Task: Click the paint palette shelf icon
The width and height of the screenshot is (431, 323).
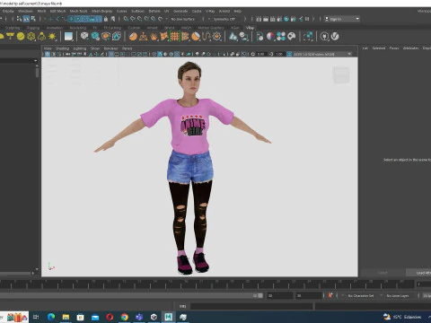Action: [292, 37]
